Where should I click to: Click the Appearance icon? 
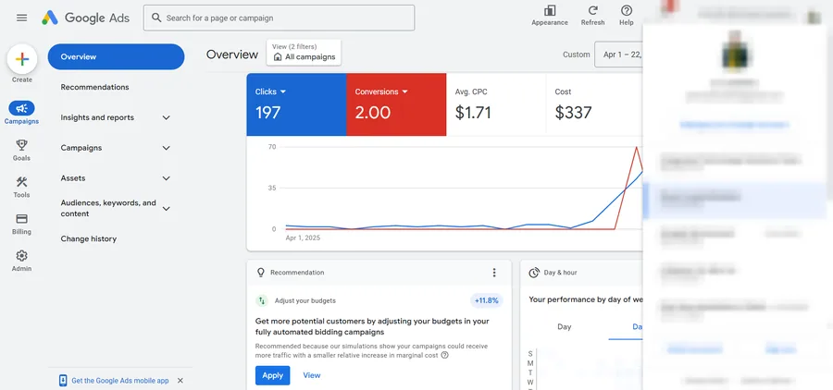point(550,10)
